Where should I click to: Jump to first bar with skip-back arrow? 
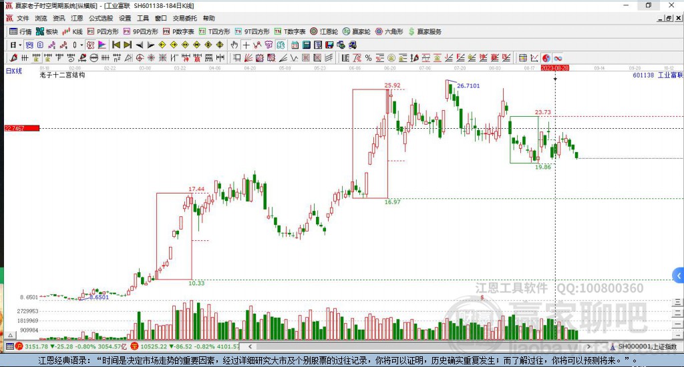(116, 45)
